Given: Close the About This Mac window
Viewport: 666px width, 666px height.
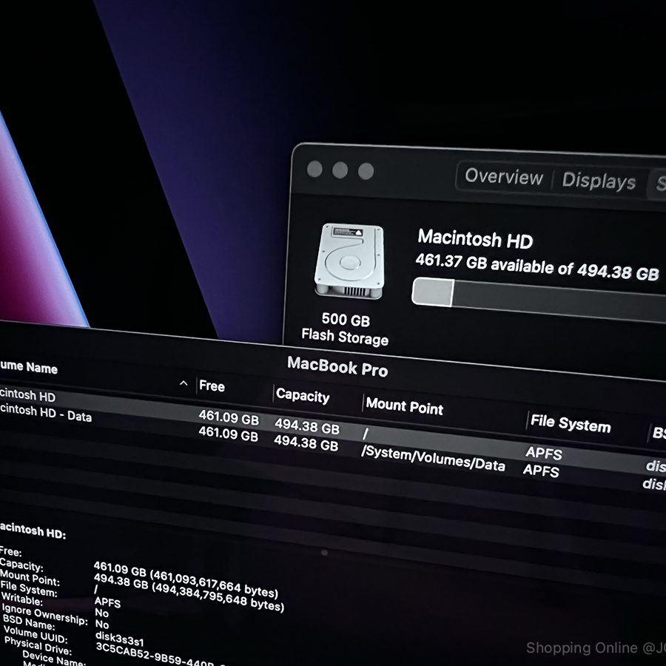Looking at the screenshot, I should pos(314,169).
